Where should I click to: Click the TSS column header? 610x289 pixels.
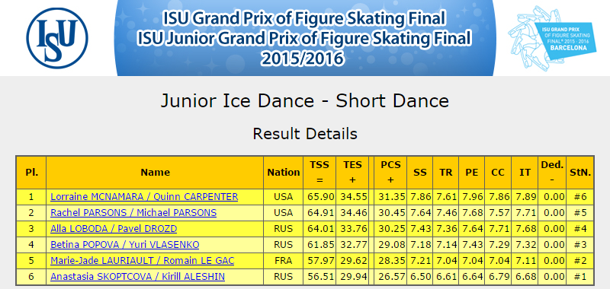point(319,172)
